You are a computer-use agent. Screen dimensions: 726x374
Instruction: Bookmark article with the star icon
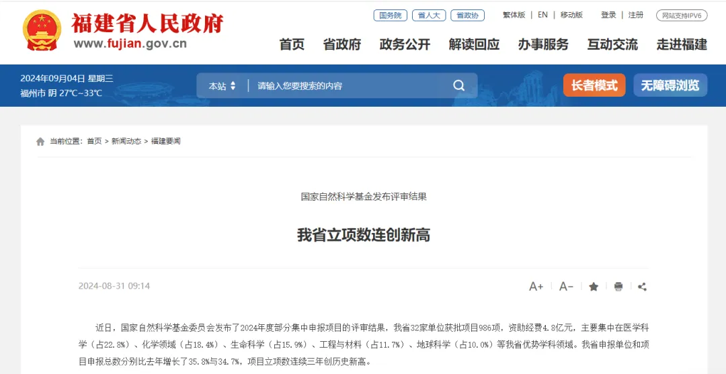(594, 287)
